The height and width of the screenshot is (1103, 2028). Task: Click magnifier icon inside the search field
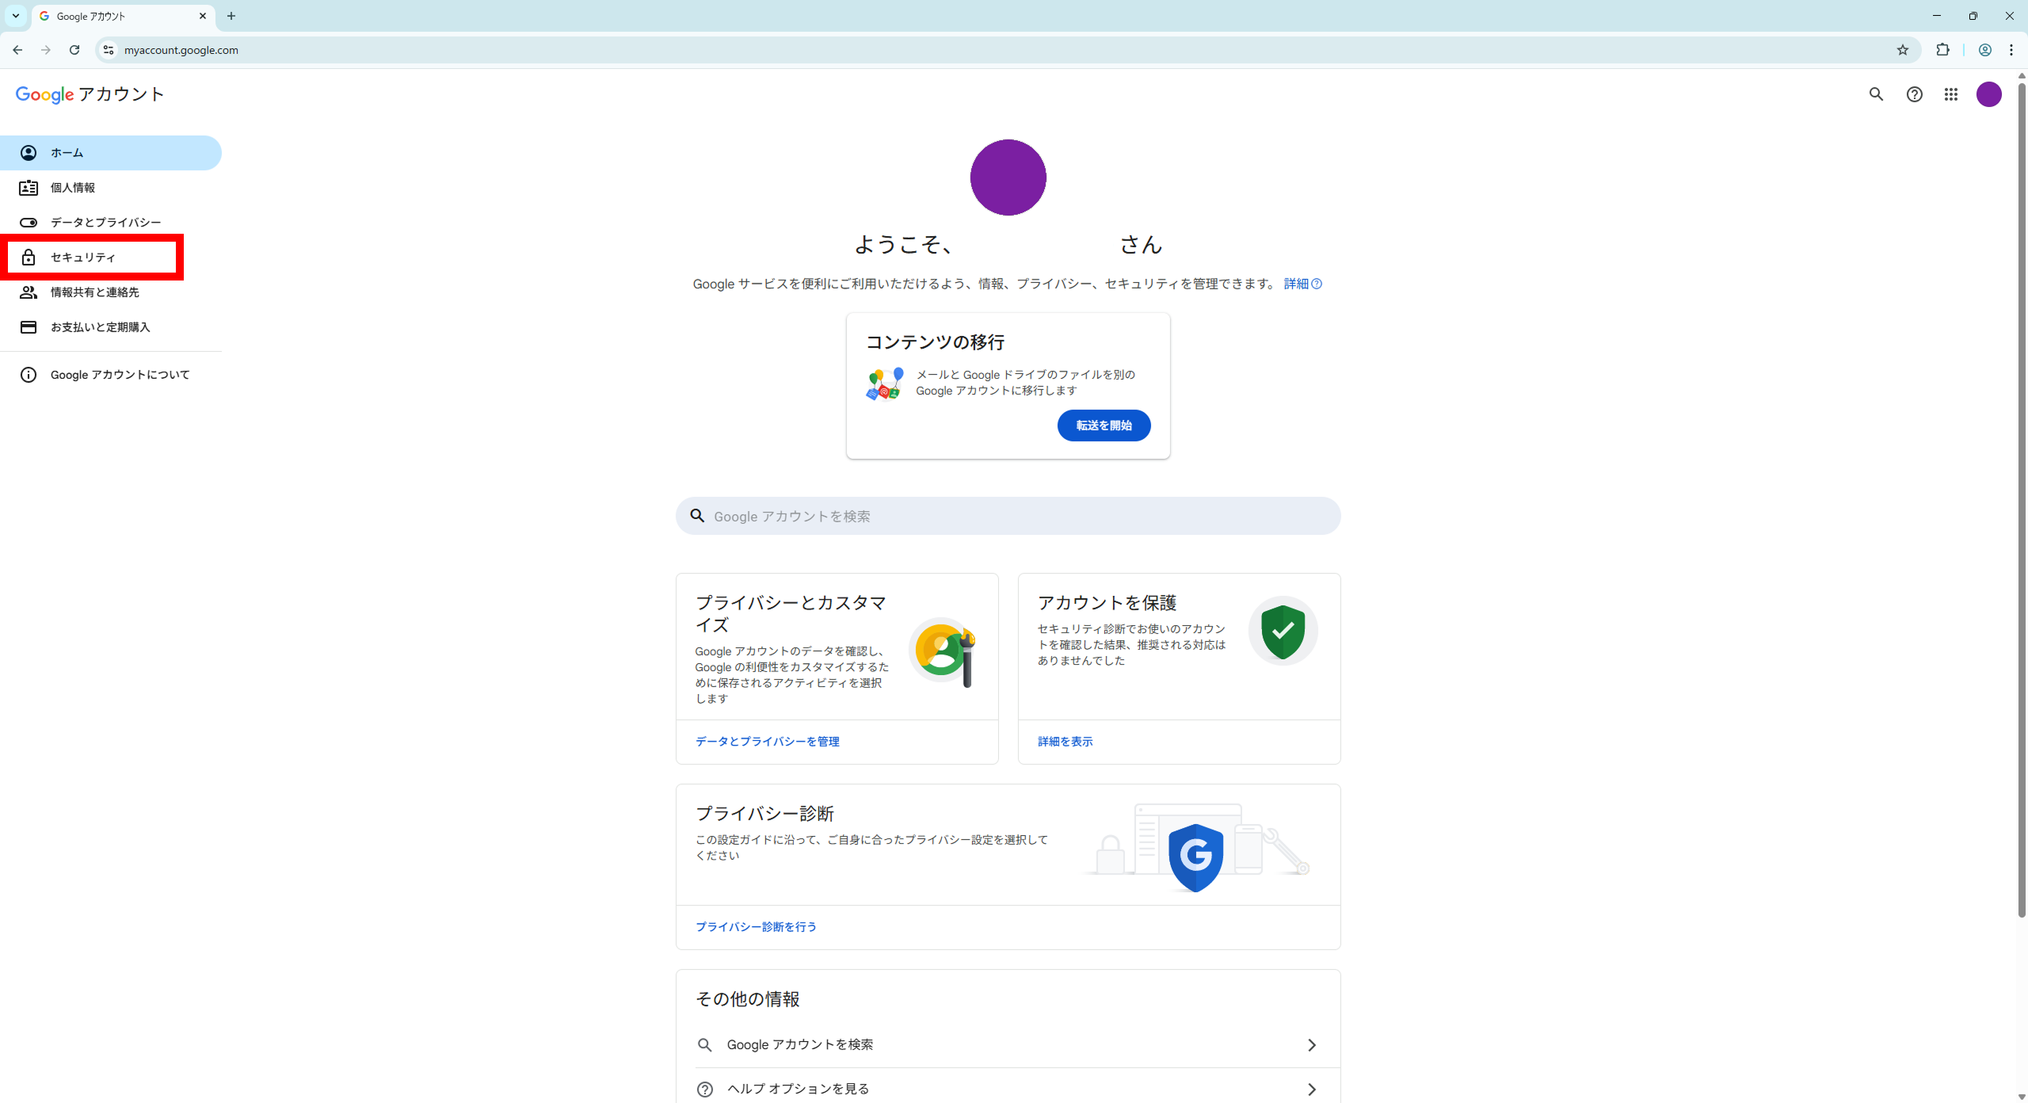click(697, 516)
